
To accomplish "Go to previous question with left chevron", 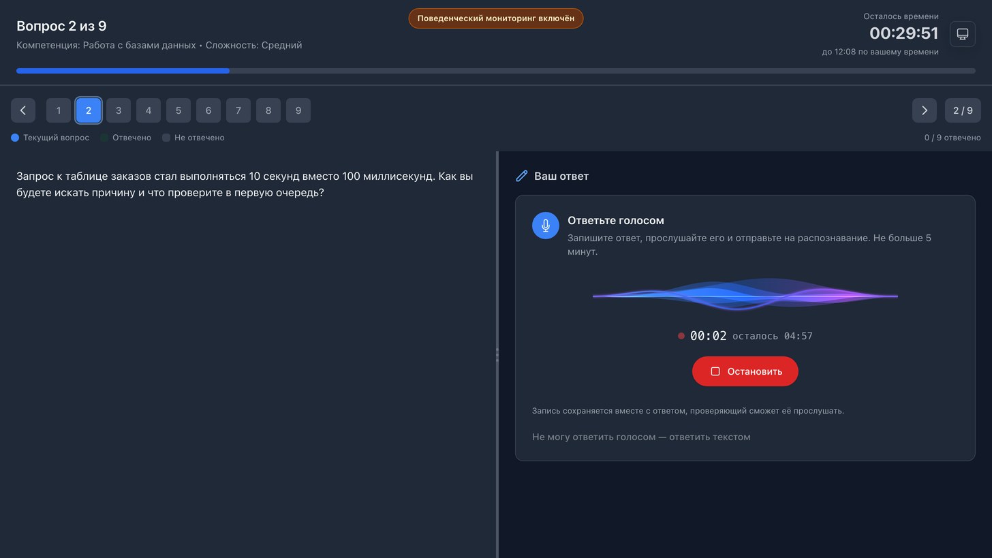I will pyautogui.click(x=23, y=110).
